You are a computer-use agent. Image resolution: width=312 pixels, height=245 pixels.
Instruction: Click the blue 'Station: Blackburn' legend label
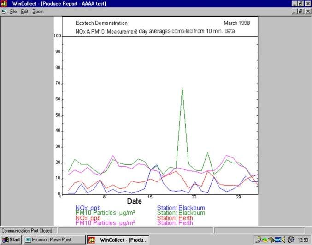click(x=181, y=208)
